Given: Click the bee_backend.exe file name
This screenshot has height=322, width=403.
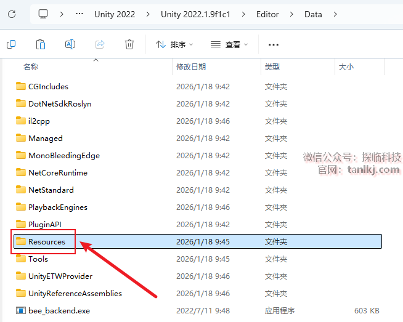Looking at the screenshot, I should 59,311.
